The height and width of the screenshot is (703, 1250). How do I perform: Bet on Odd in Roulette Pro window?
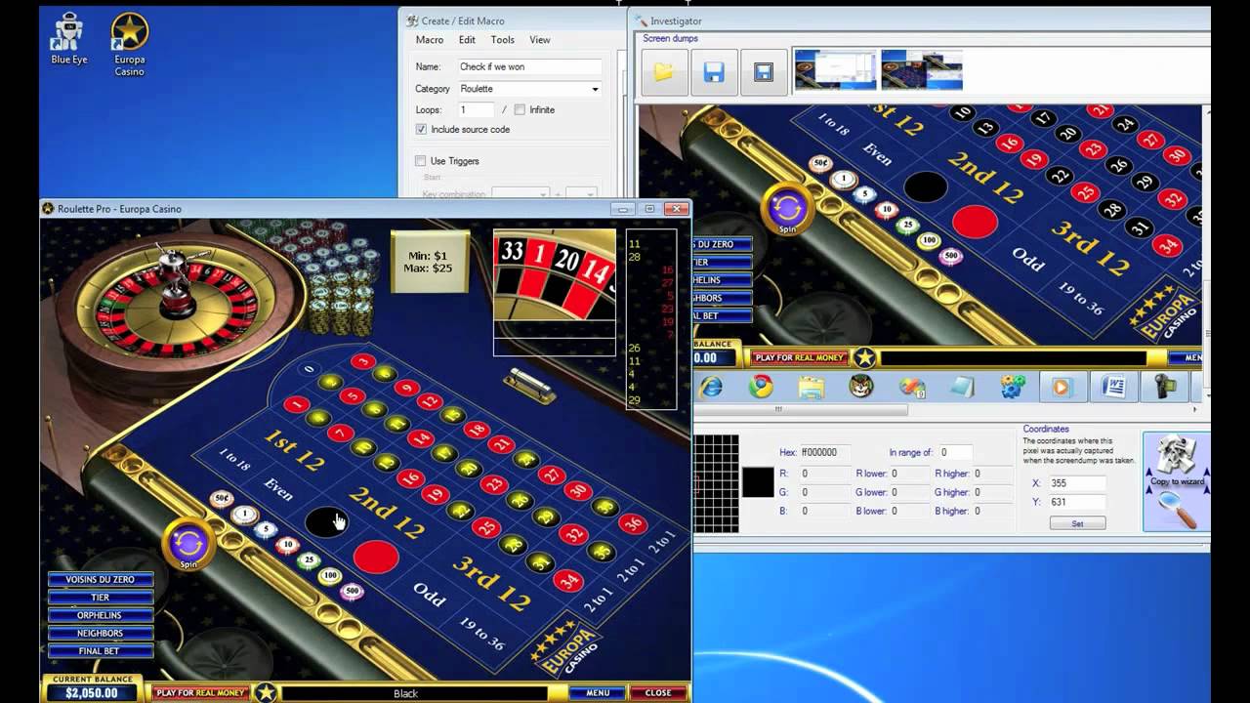(x=429, y=593)
